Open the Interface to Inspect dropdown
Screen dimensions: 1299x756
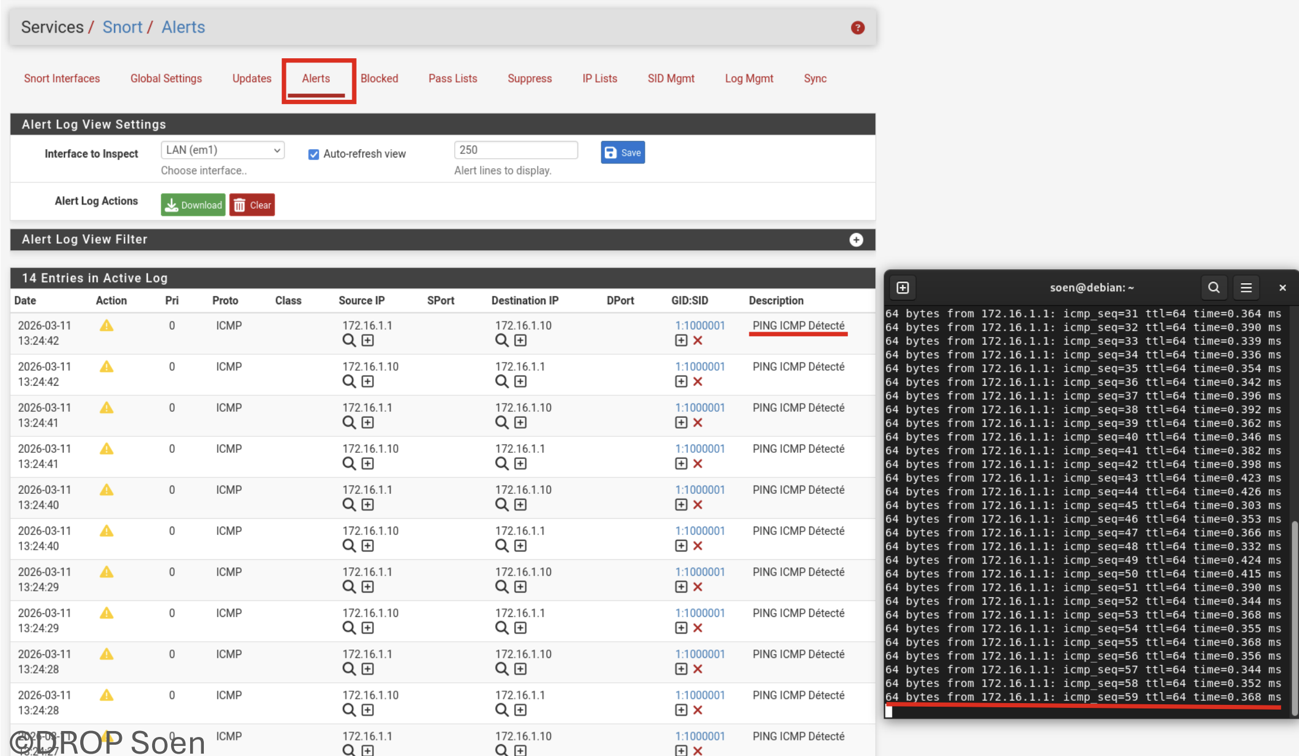[222, 150]
